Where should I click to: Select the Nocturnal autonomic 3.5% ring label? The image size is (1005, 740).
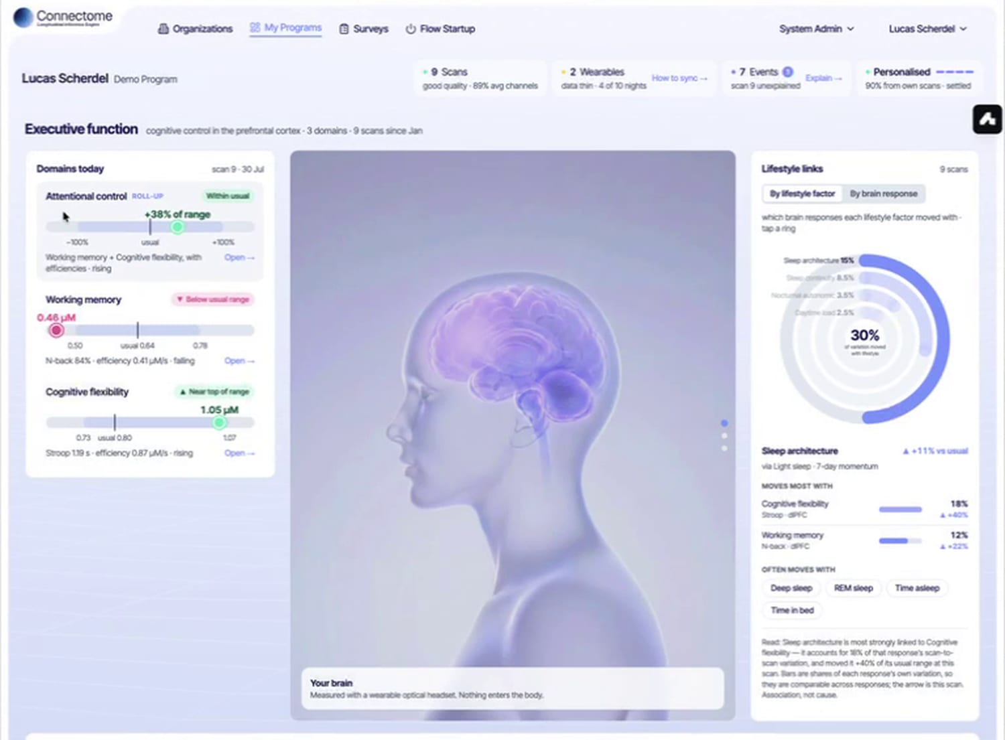(x=812, y=295)
